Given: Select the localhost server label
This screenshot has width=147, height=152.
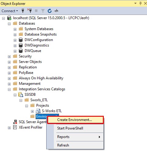Looking at the screenshot, I should 51,18.
